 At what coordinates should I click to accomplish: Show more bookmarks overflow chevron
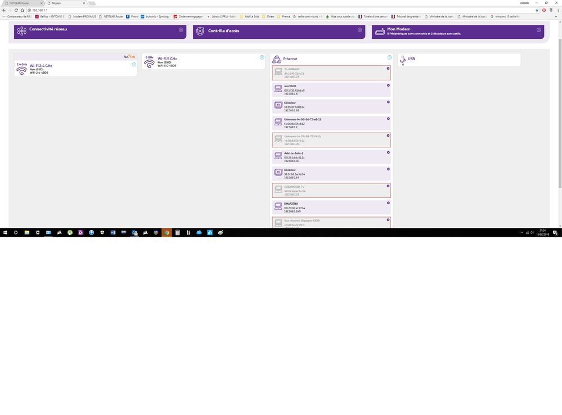point(556,16)
